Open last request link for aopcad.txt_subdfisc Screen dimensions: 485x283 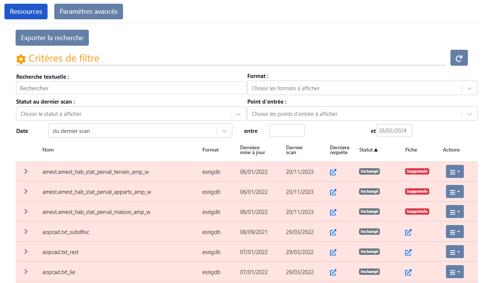pos(333,232)
